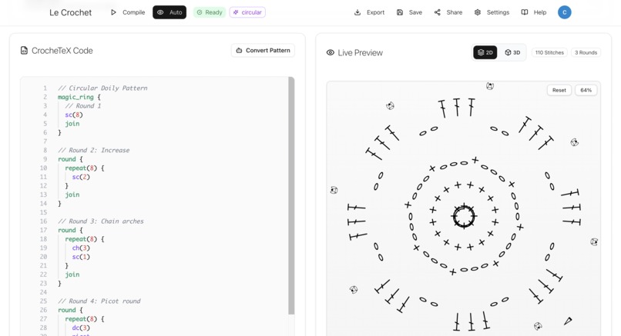Open the Export option

[x=369, y=12]
